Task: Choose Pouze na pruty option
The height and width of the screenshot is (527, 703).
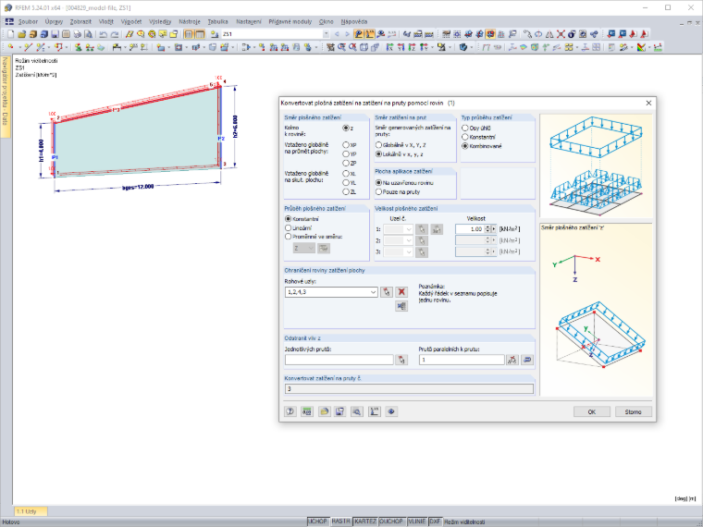Action: [378, 191]
